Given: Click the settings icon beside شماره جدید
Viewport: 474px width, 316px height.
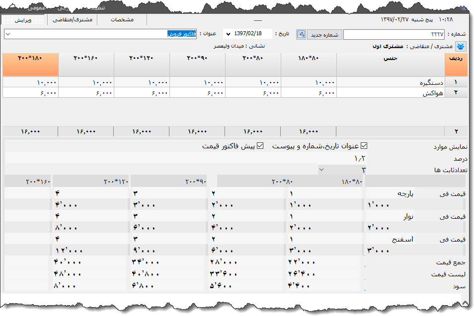Looking at the screenshot, I should point(302,34).
